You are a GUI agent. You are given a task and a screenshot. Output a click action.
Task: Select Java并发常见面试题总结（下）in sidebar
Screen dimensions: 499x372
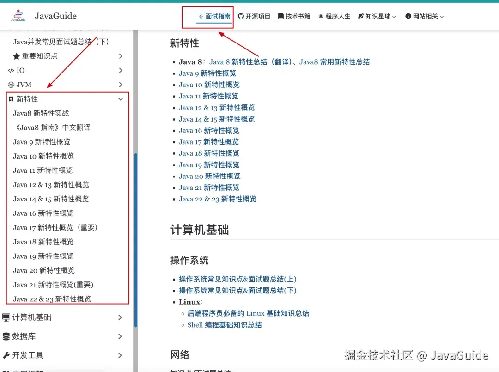point(61,42)
